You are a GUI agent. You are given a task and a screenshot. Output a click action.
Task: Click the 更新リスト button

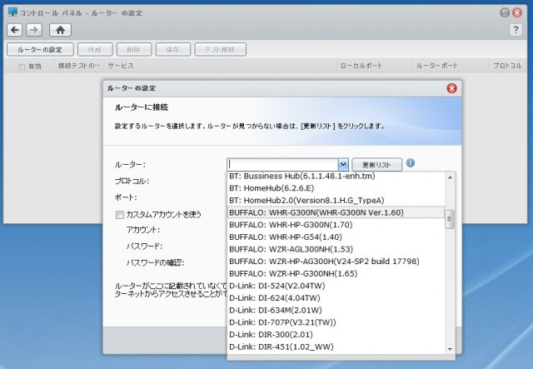point(376,165)
